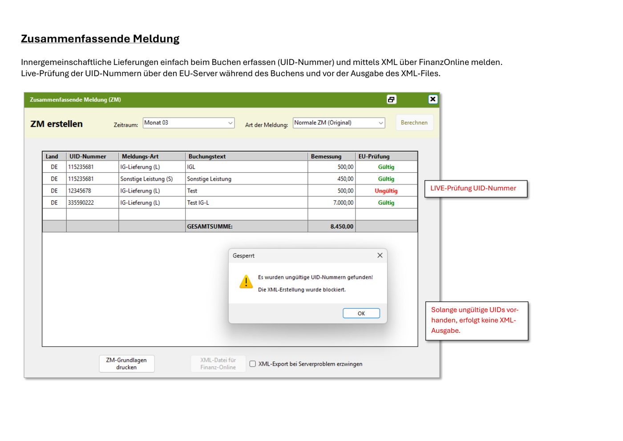Screen dimensions: 623x441
Task: Select row with UID 335590222
Action: pos(230,202)
